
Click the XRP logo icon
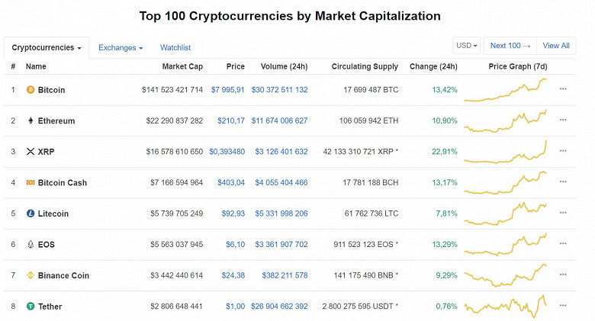tap(31, 152)
